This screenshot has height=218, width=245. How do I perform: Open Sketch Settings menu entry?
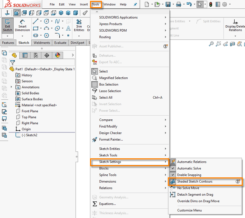point(129,162)
